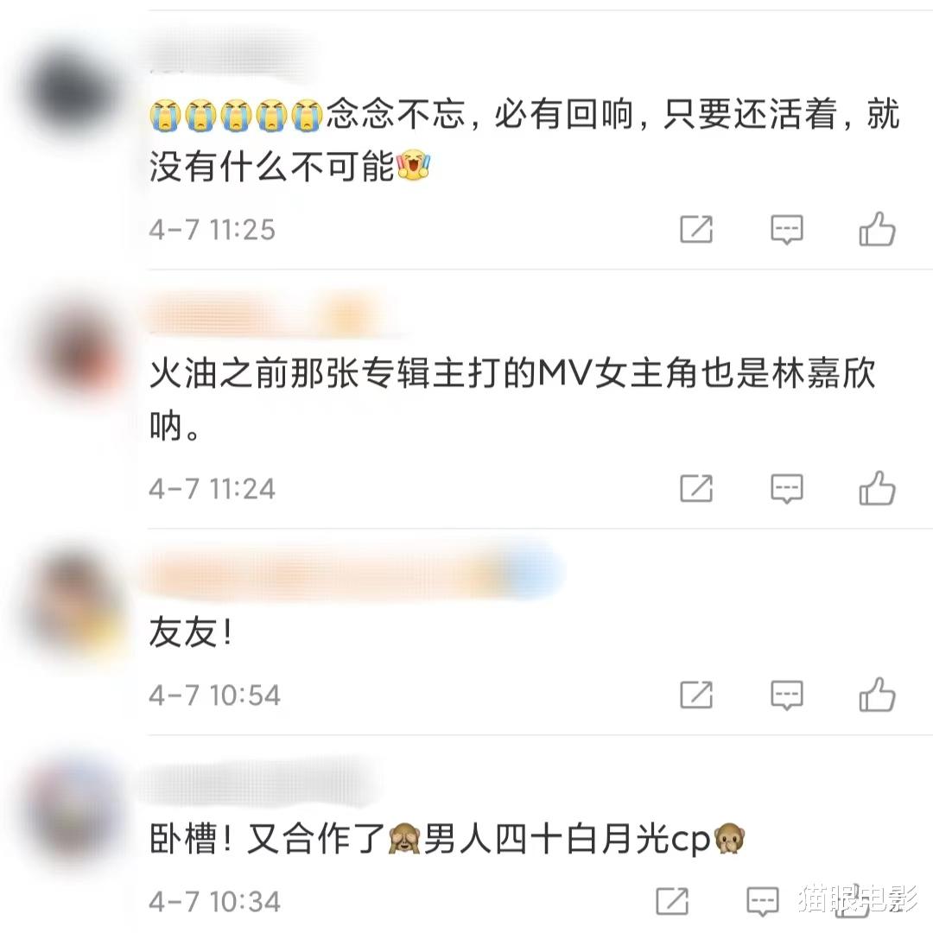
Task: Reply to the comment posted at 4-7 11:25
Action: tap(787, 230)
